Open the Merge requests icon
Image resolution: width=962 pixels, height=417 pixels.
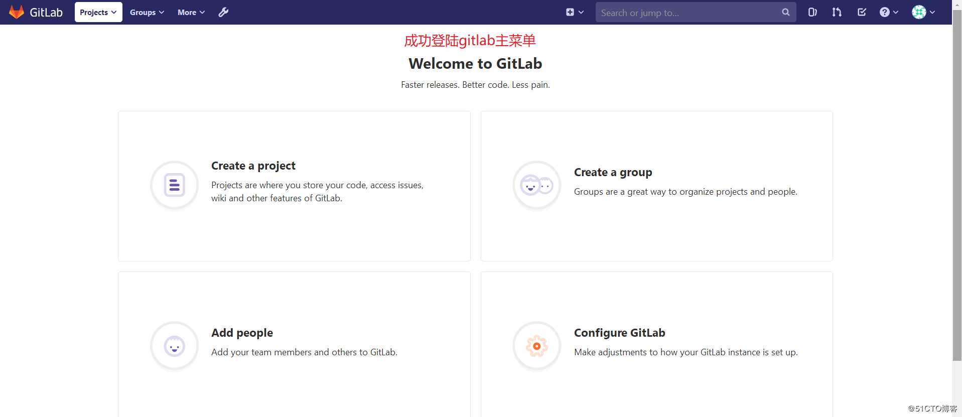[x=837, y=12]
